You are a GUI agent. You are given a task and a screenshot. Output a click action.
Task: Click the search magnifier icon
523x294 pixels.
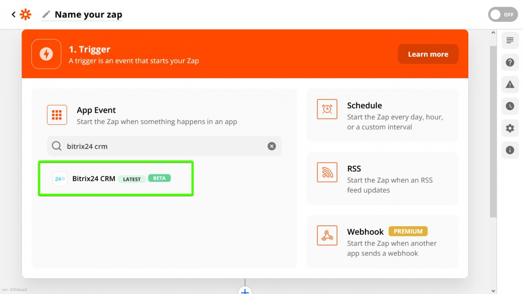[x=56, y=146]
